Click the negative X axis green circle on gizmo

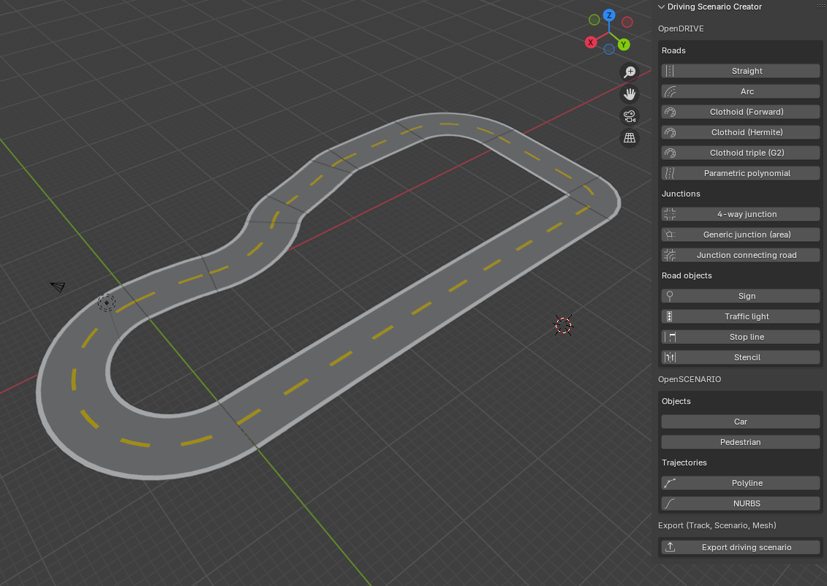click(594, 20)
